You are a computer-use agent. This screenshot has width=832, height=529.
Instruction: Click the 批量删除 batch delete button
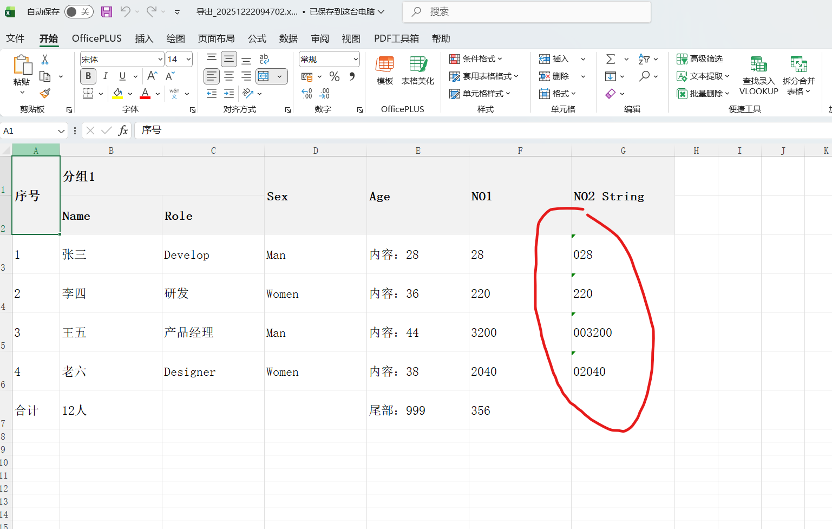pos(703,94)
